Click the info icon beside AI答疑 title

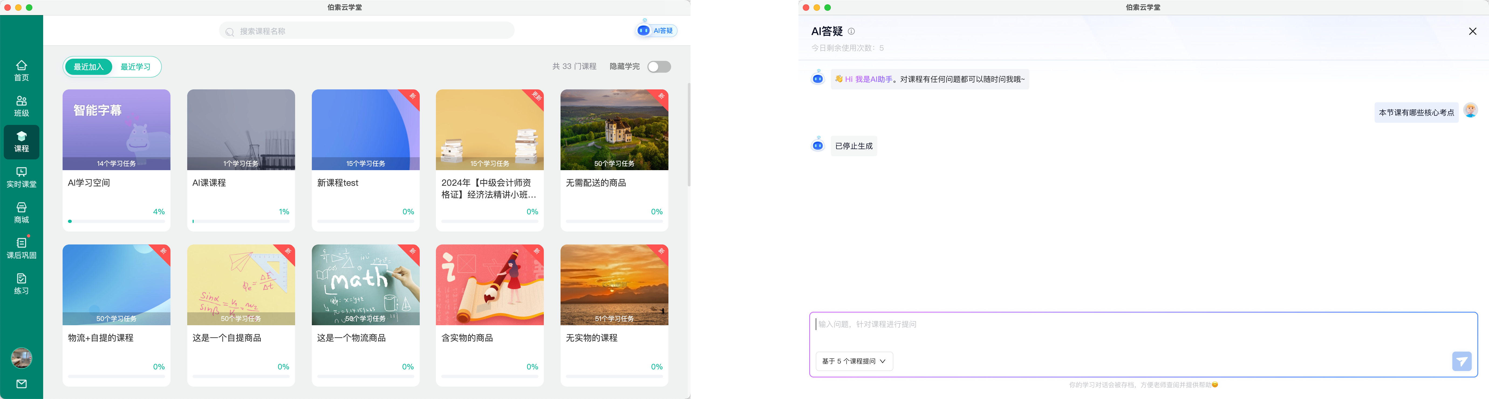(x=851, y=32)
